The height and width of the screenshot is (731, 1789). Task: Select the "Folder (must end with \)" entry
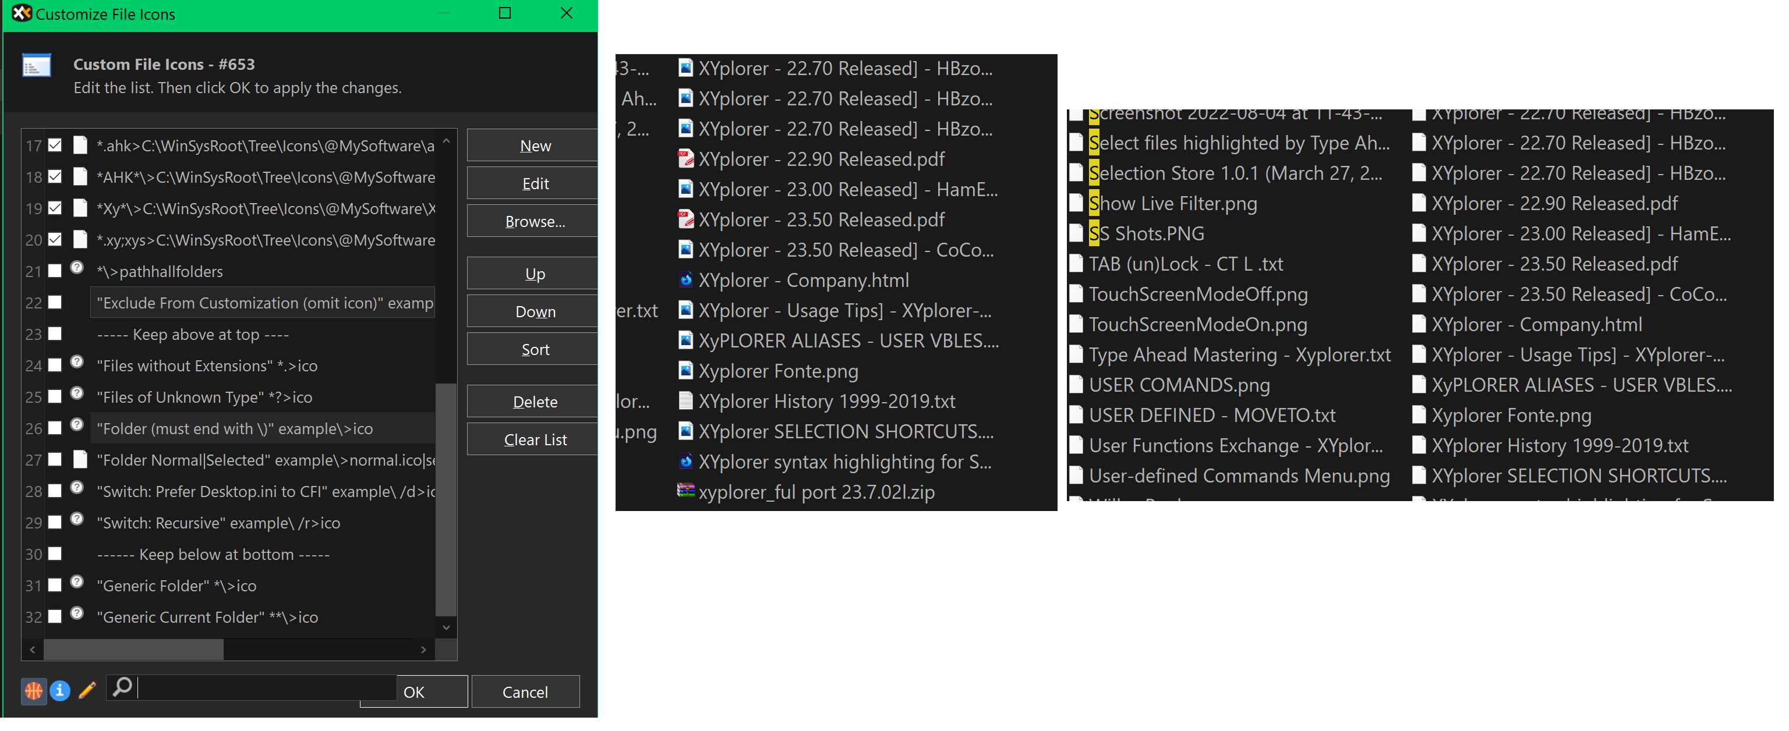click(x=234, y=428)
